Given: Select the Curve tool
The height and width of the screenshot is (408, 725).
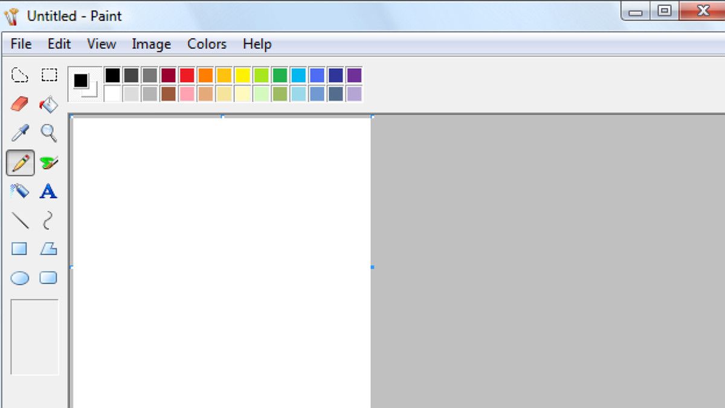Looking at the screenshot, I should [48, 220].
